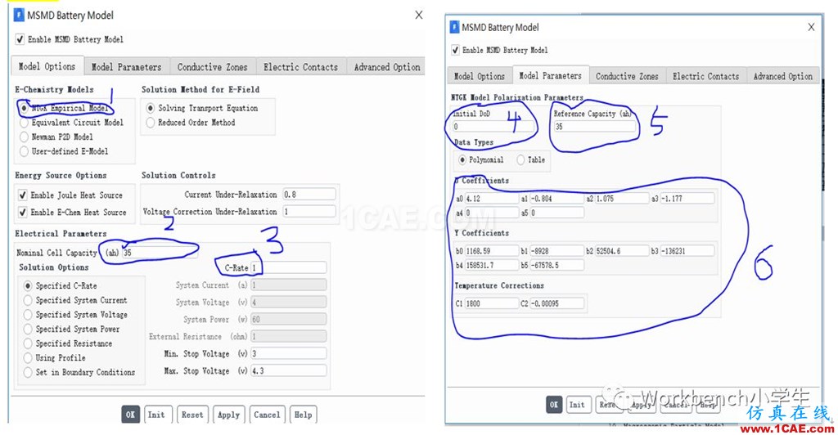
Task: Open Conductive Zones tab in left dialog
Action: coord(213,67)
